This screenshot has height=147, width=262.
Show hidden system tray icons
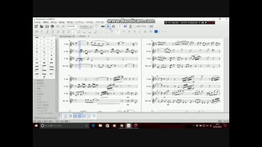click(193, 126)
